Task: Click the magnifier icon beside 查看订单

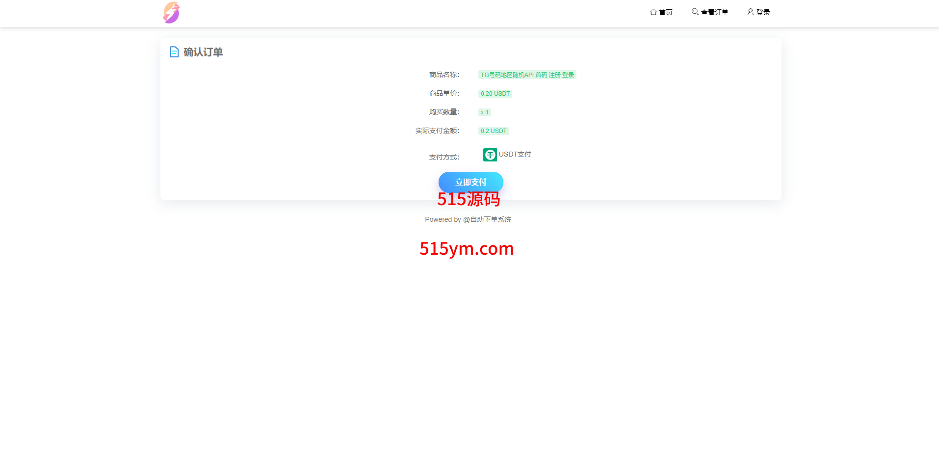Action: 695,12
